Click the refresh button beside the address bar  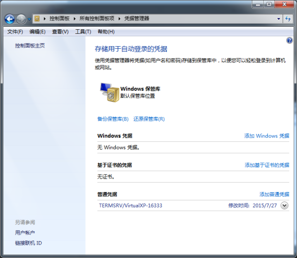point(288,19)
